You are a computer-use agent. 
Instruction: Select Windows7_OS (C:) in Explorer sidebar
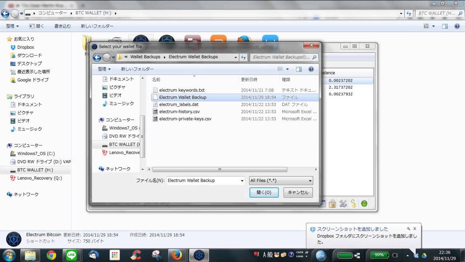click(x=36, y=154)
